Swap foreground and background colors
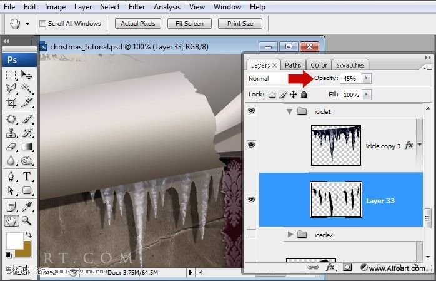The width and height of the screenshot is (436, 281). (x=28, y=235)
